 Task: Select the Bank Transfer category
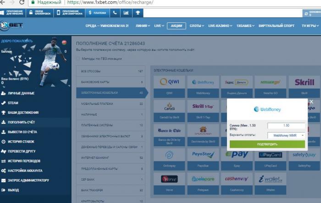click(x=111, y=190)
